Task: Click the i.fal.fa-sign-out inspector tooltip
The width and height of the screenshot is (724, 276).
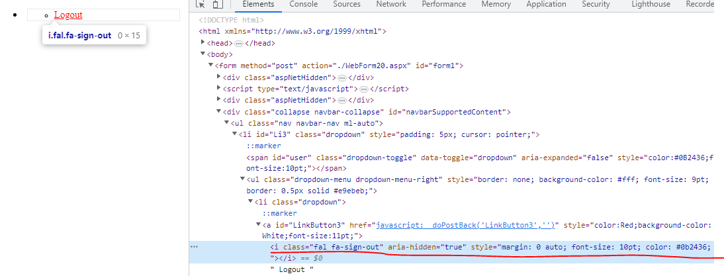Action: point(94,35)
